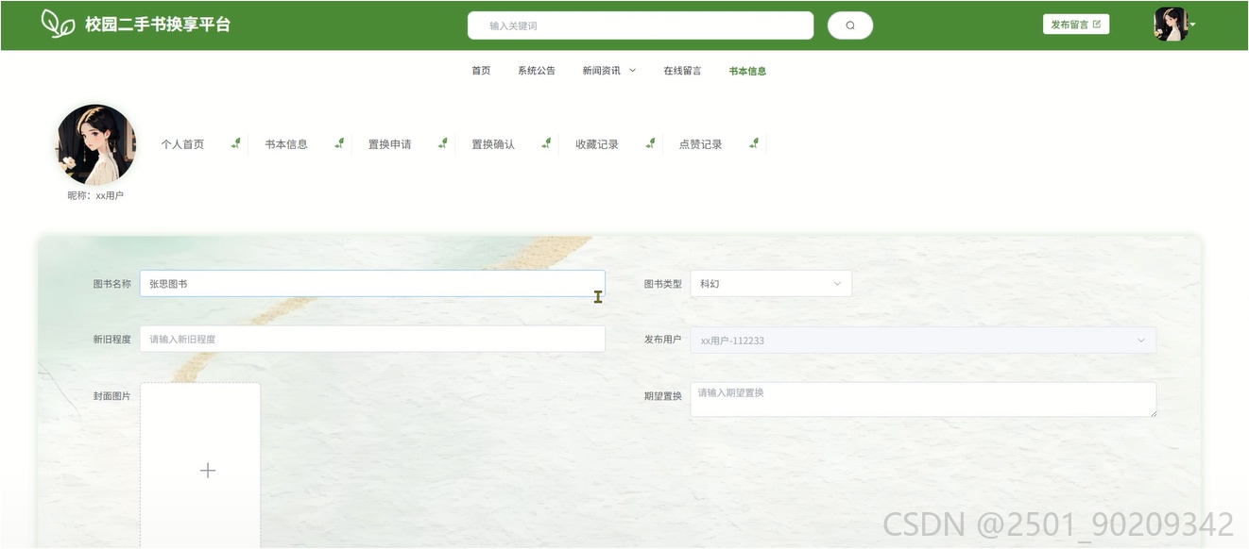
Task: View the 收藏记录 tab
Action: coord(597,144)
